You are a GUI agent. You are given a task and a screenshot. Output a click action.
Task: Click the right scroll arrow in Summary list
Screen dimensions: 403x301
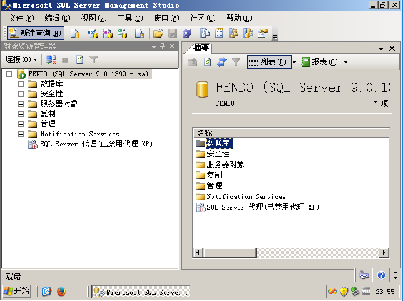click(x=384, y=252)
